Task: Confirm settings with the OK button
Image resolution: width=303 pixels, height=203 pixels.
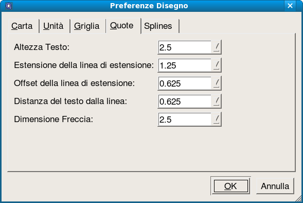Action: (230, 186)
